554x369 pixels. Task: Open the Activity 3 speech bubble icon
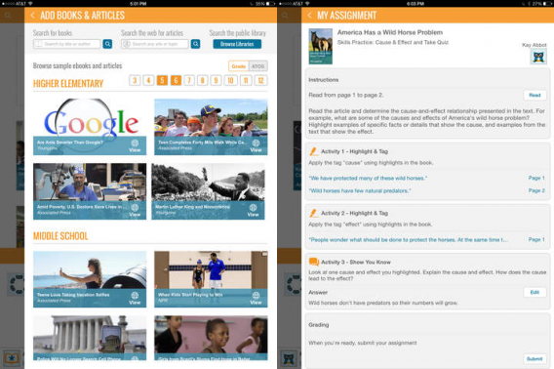[x=314, y=263]
